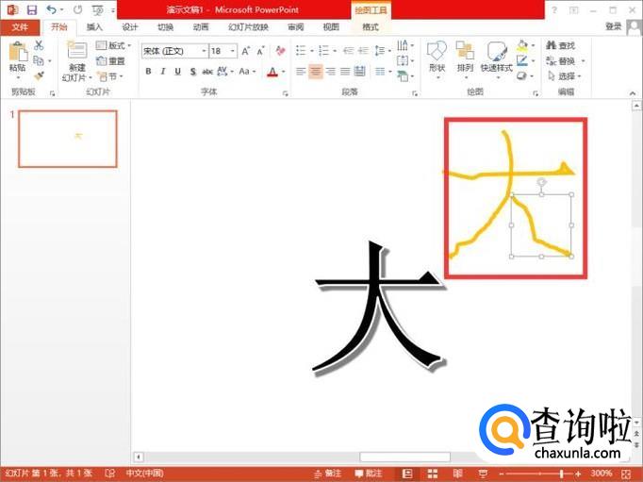643x482 pixels.
Task: Click the Format Painter brush icon
Action: [39, 75]
